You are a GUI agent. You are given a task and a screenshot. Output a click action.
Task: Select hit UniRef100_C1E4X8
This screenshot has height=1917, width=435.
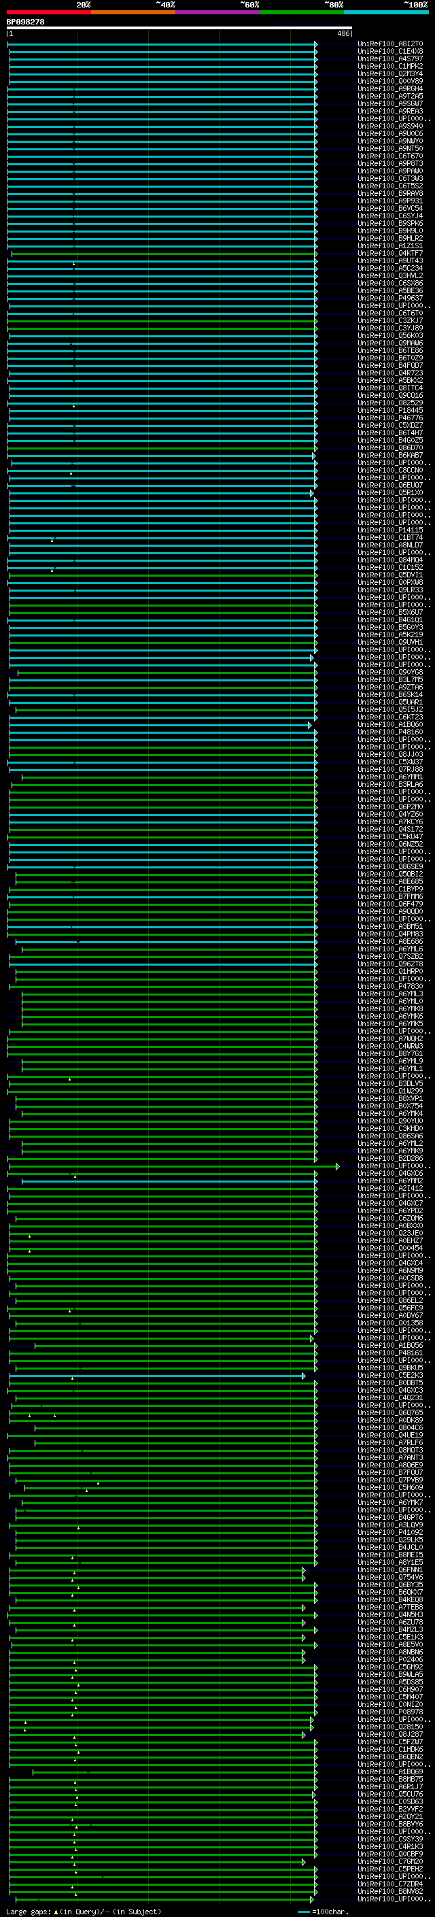point(390,52)
